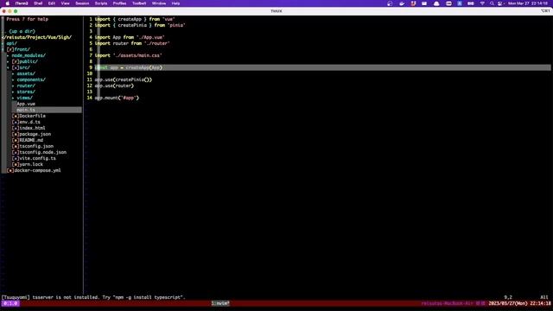This screenshot has height=311, width=553.
Task: Open the View menu
Action: click(66, 3)
